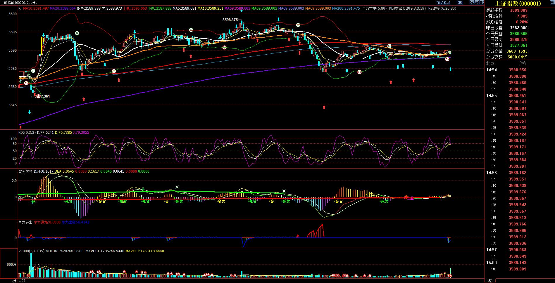
Task: Click the red diamond marker on the 背离信号 zero line
Action: pyautogui.click(x=406, y=197)
